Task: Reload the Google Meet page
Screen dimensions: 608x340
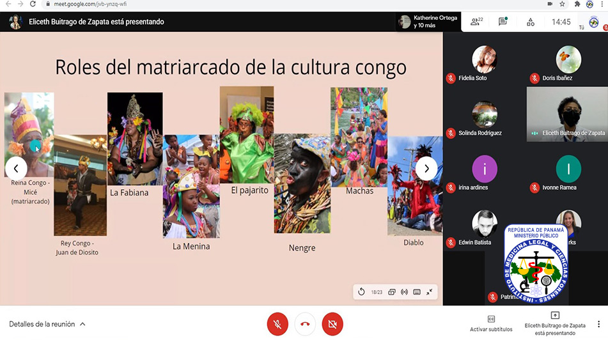Action: (x=33, y=4)
